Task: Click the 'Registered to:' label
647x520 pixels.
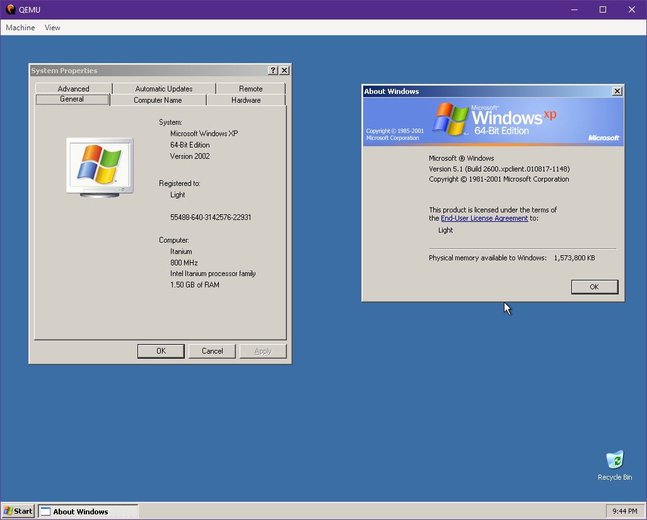Action: click(x=180, y=183)
